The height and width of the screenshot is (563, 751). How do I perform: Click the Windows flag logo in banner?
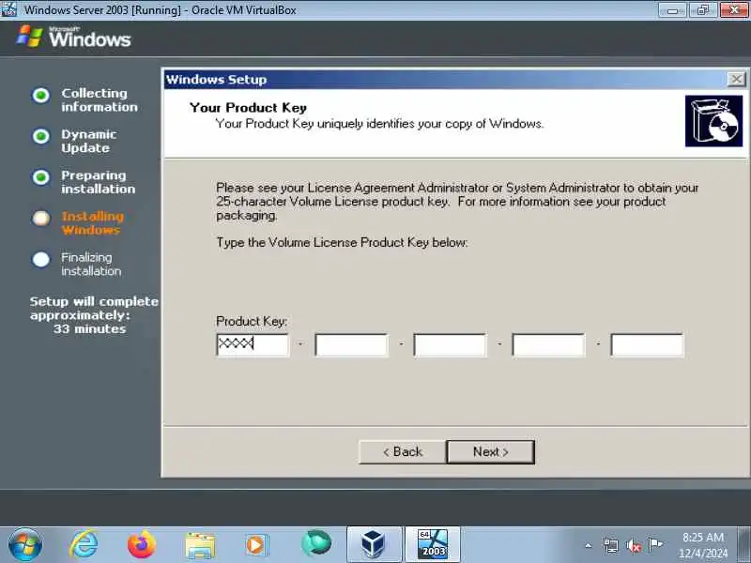click(30, 36)
